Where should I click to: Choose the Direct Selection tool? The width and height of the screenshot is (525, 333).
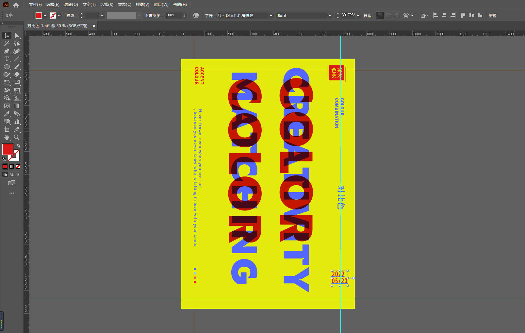tap(17, 35)
